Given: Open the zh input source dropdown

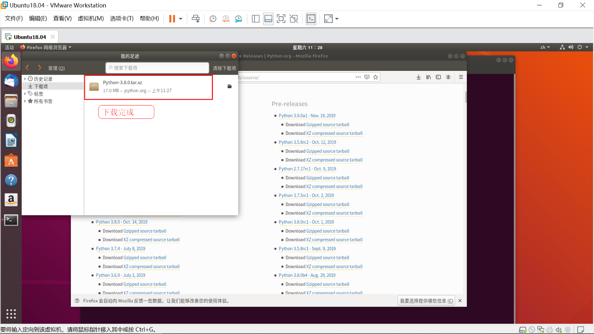Looking at the screenshot, I should click(545, 48).
